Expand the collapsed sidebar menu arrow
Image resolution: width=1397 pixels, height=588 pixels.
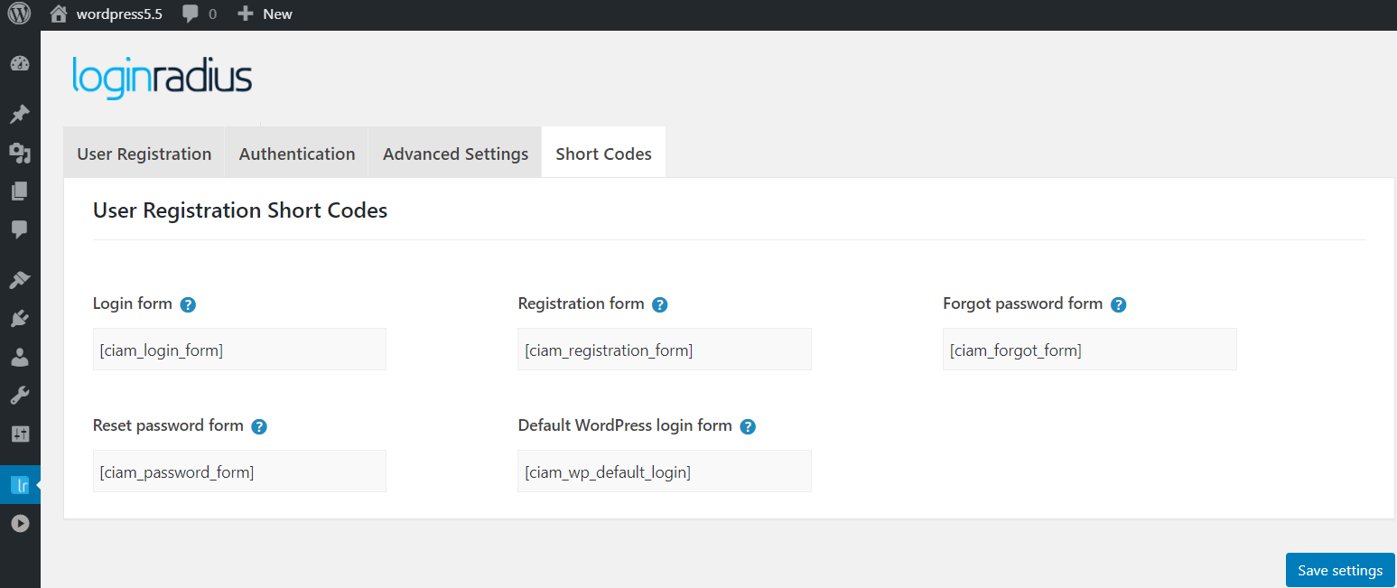(20, 524)
